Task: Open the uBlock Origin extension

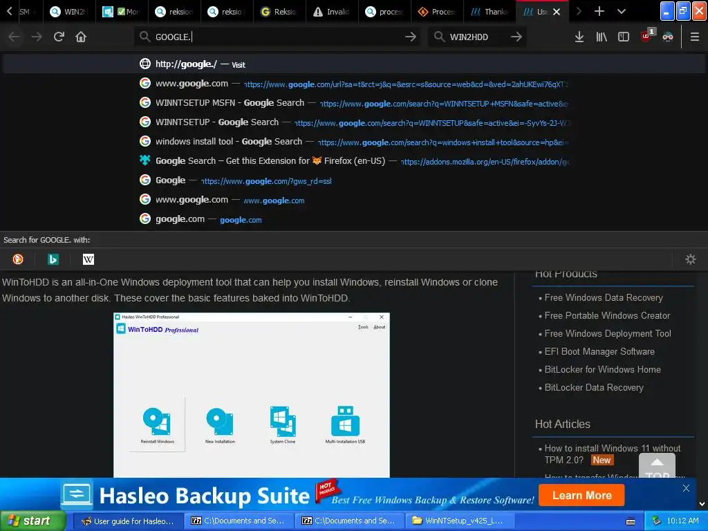Action: [646, 36]
